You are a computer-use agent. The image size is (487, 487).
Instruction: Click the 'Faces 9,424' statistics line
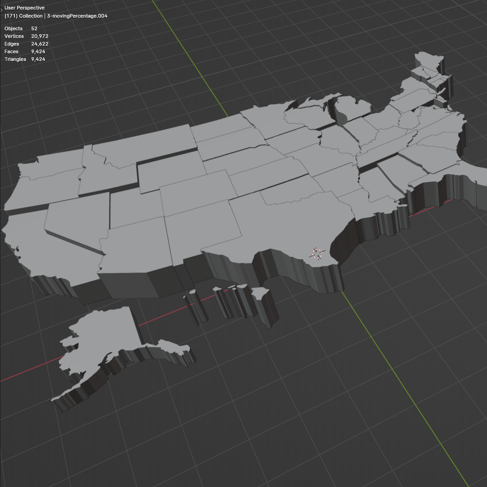click(25, 51)
